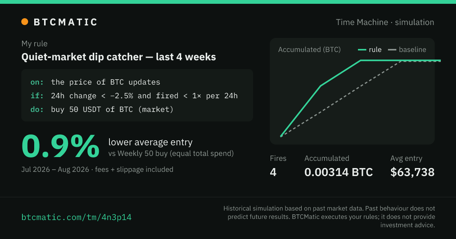Click the Avg entry $63,738 value

(x=412, y=172)
